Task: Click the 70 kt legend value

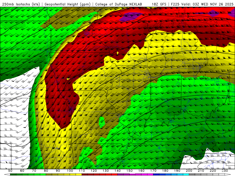Action: point(34,171)
